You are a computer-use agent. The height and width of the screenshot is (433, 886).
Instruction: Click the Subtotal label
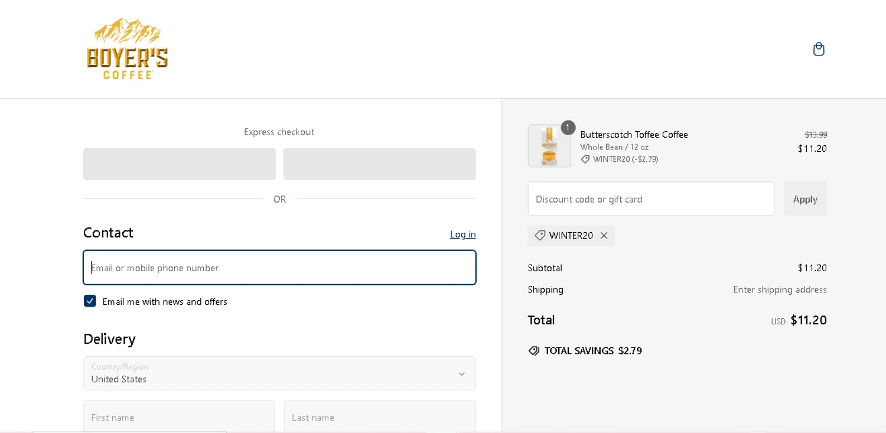tap(545, 268)
